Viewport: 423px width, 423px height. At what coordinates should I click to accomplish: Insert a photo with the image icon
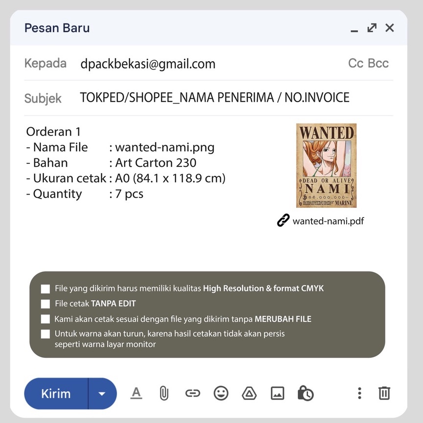[277, 393]
